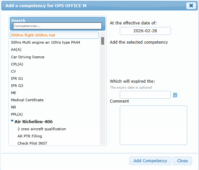This screenshot has width=199, height=170.
Task: Select the IFR G1 entry
Action: (17, 78)
